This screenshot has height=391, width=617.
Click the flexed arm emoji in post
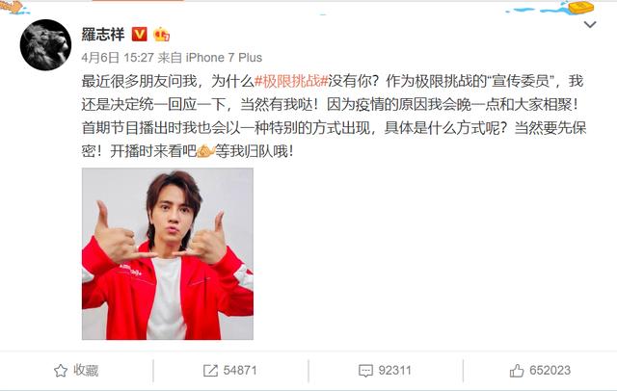205,151
